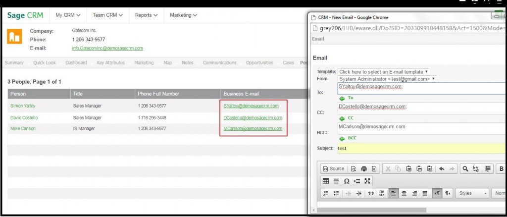Toggle left-to-right text direction
Screen dimensions: 507x217
[437, 193]
